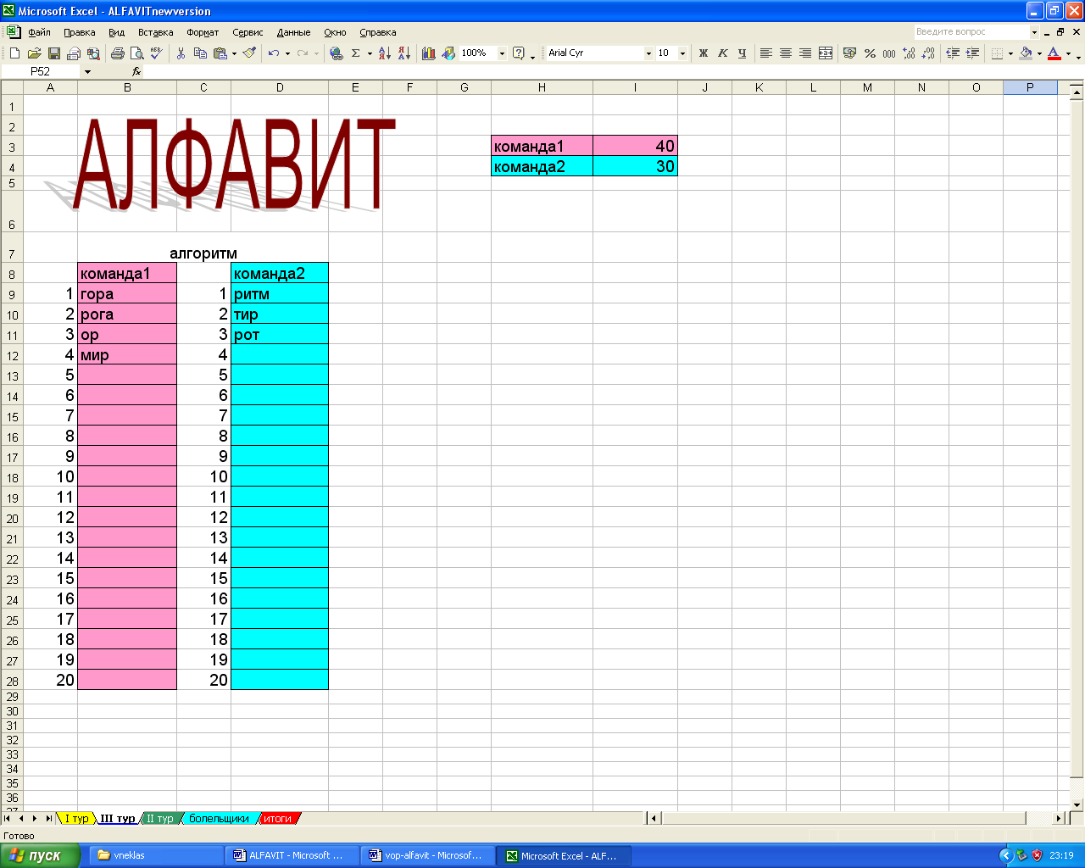Open the Формат menu
Screen dimensions: 1085x868
click(203, 32)
